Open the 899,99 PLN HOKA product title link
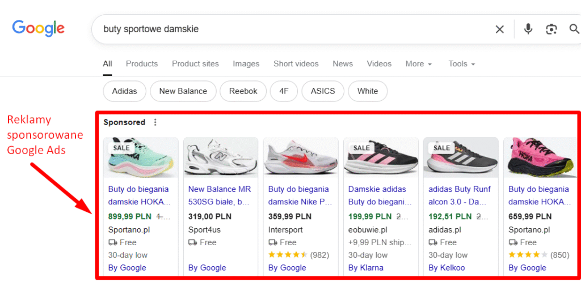This screenshot has height=282, width=581. [140, 195]
